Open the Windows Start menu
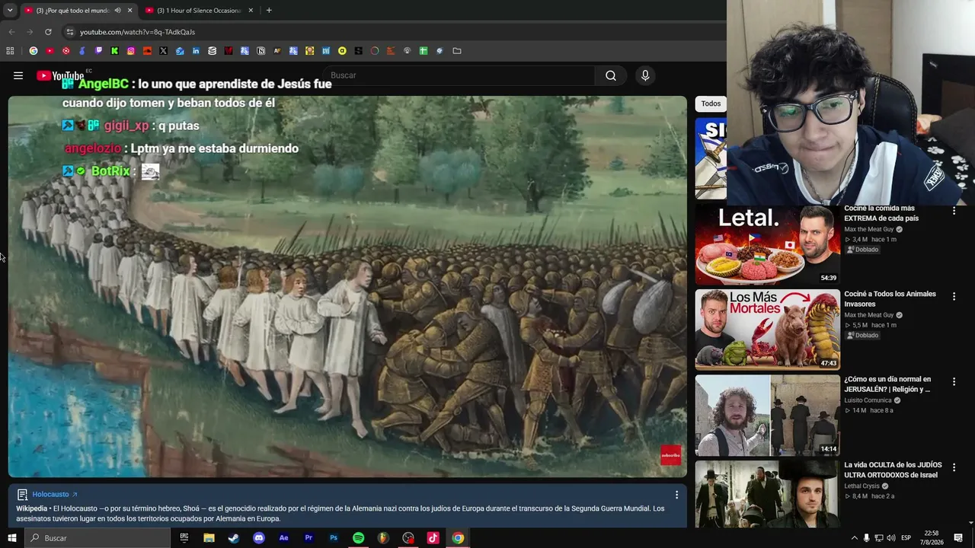Image resolution: width=975 pixels, height=548 pixels. [x=11, y=538]
